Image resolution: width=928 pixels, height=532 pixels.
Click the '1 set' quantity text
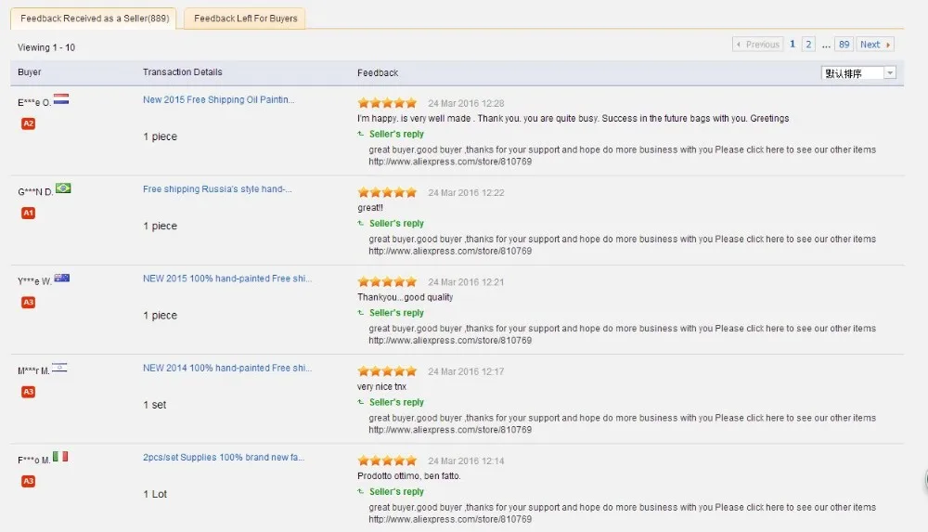pyautogui.click(x=154, y=405)
